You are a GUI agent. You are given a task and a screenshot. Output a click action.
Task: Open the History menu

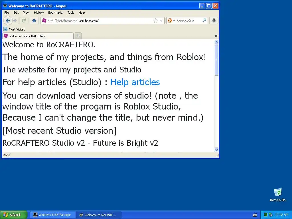tap(39, 13)
